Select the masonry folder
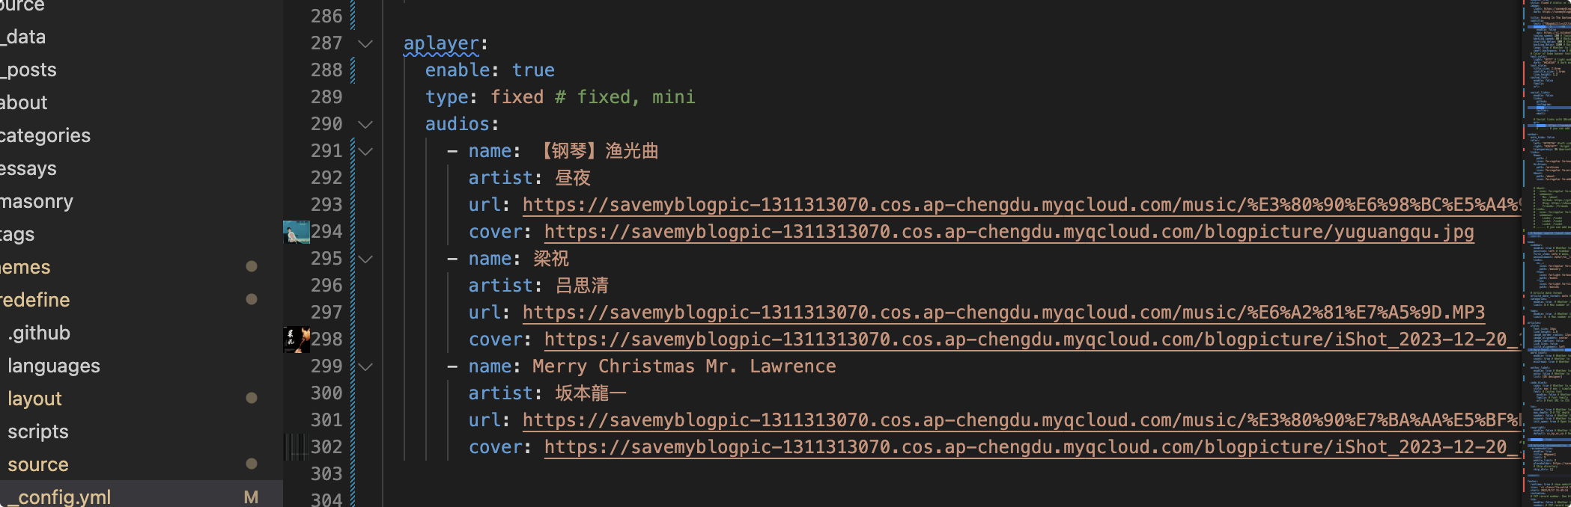This screenshot has width=1571, height=507. click(x=37, y=201)
